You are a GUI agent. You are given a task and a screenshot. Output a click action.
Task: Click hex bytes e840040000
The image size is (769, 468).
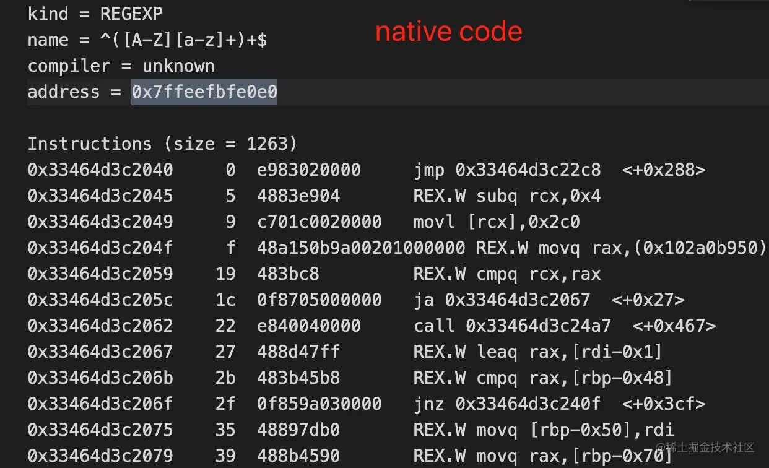click(x=309, y=326)
